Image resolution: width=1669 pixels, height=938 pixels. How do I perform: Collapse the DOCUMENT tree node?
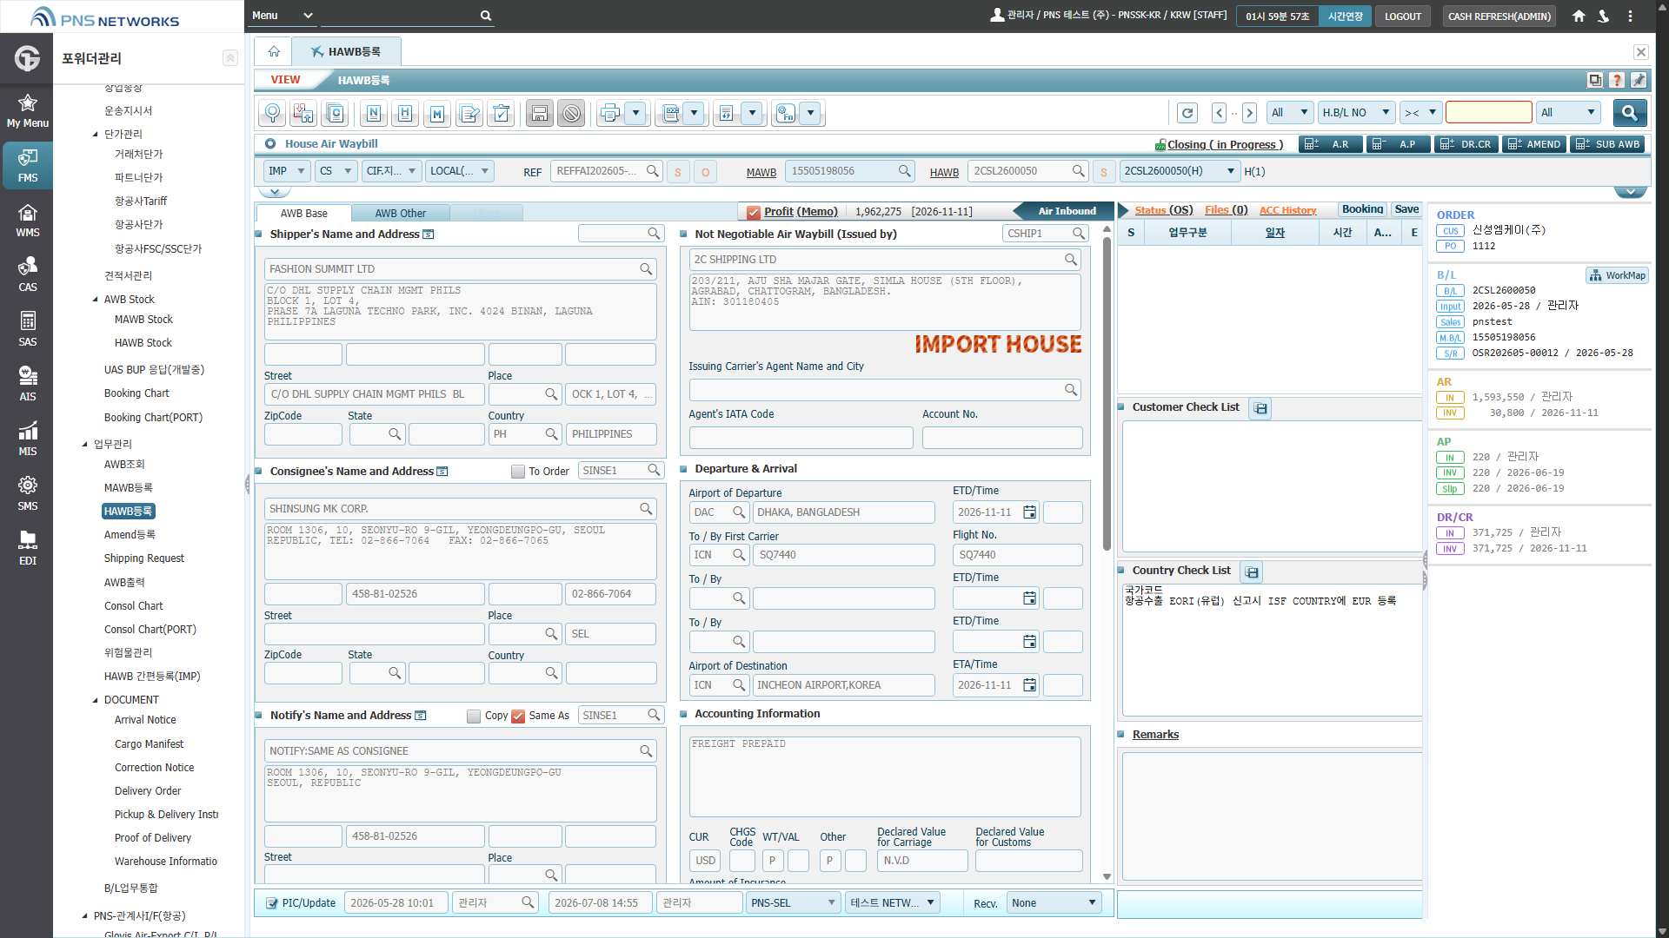click(96, 700)
